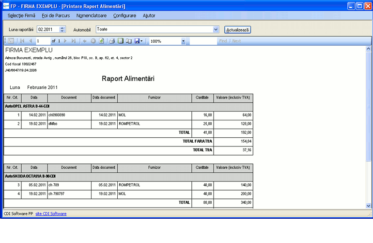373x243 pixels.
Task: Select the 'AutoSKODA OCTAVIA B-90-CDI' group row
Action: tap(128, 177)
